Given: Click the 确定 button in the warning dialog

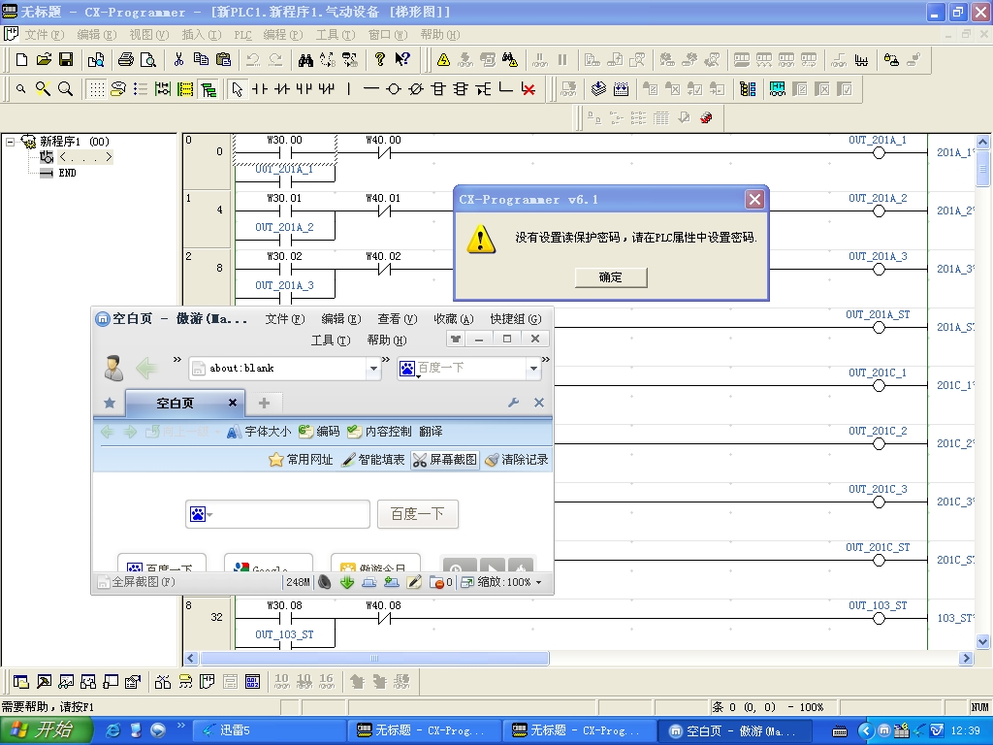Looking at the screenshot, I should (610, 277).
